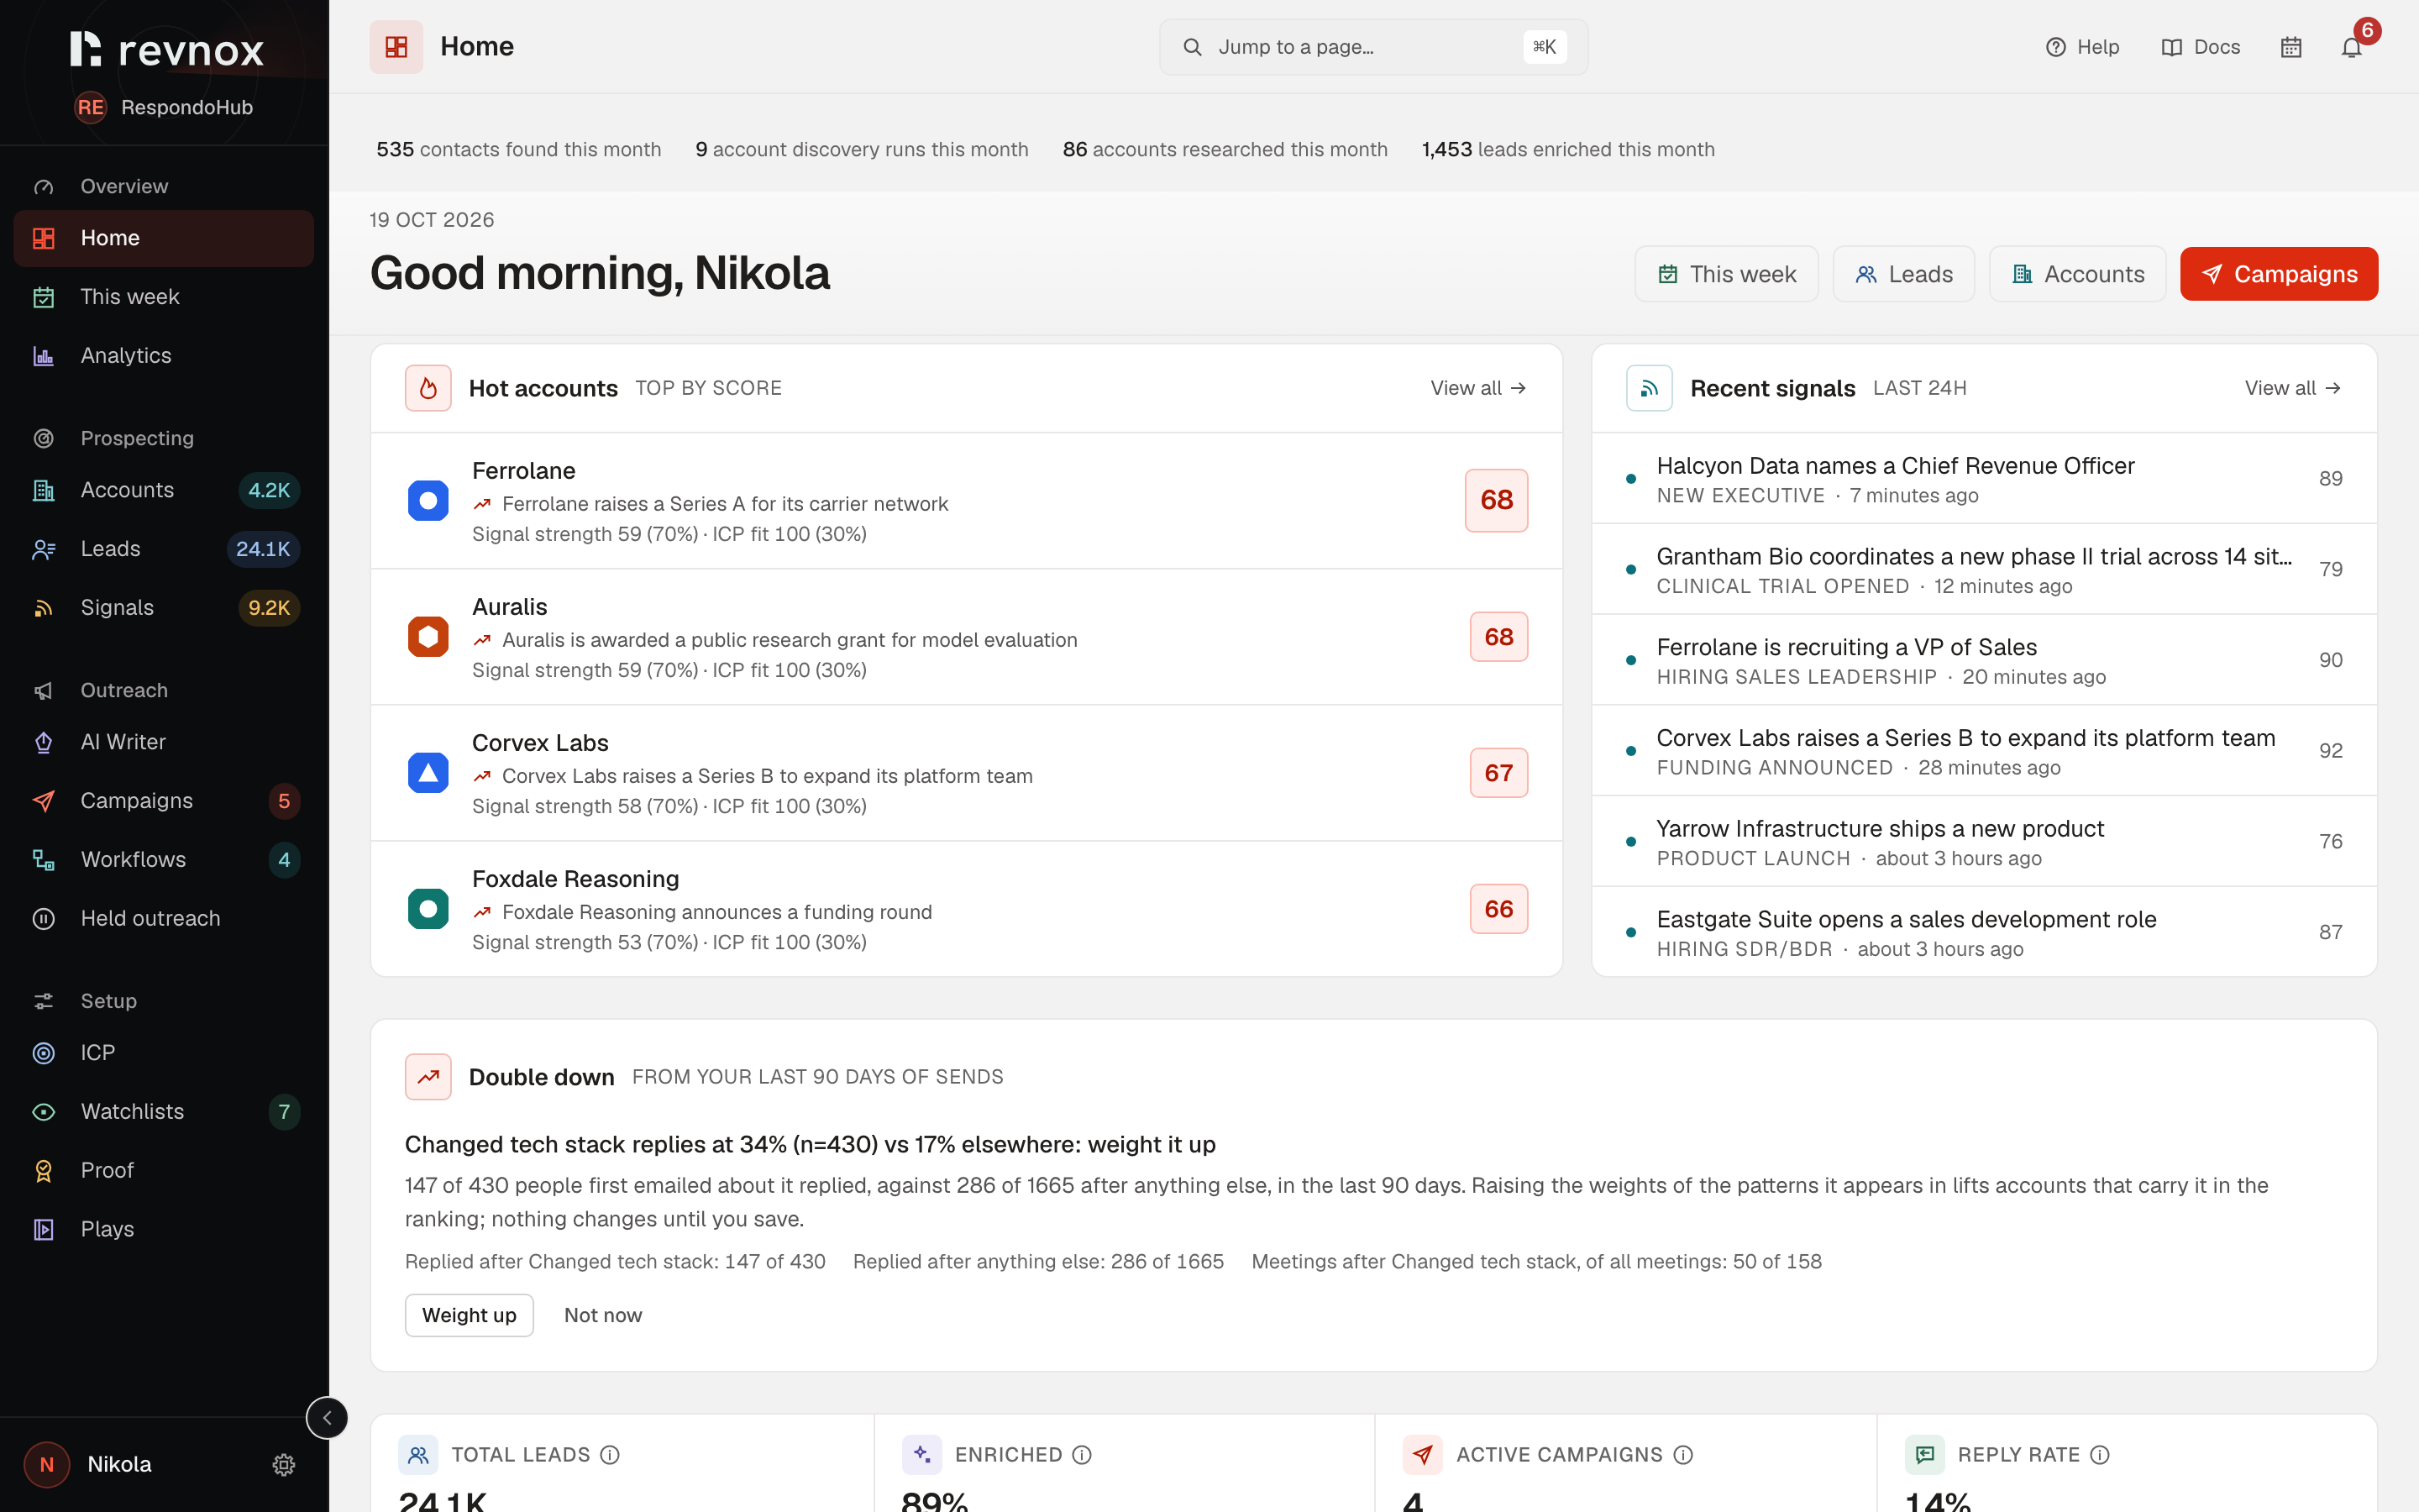Click the Leads button beside greeting
Image resolution: width=2419 pixels, height=1512 pixels.
point(1903,274)
